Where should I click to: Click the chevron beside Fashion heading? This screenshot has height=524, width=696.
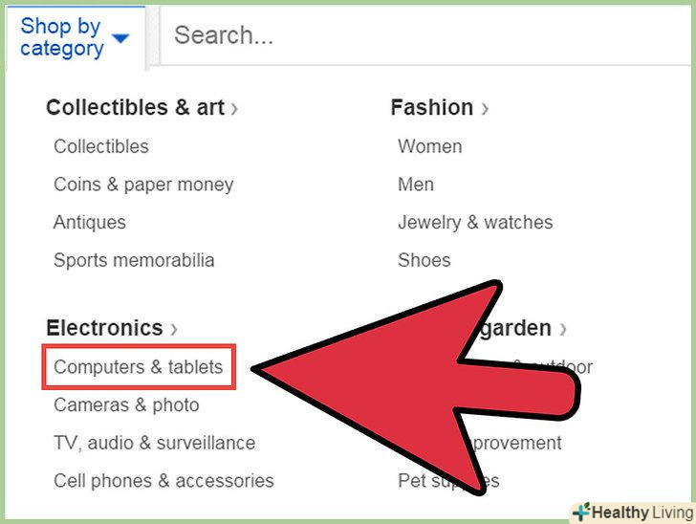click(x=485, y=109)
